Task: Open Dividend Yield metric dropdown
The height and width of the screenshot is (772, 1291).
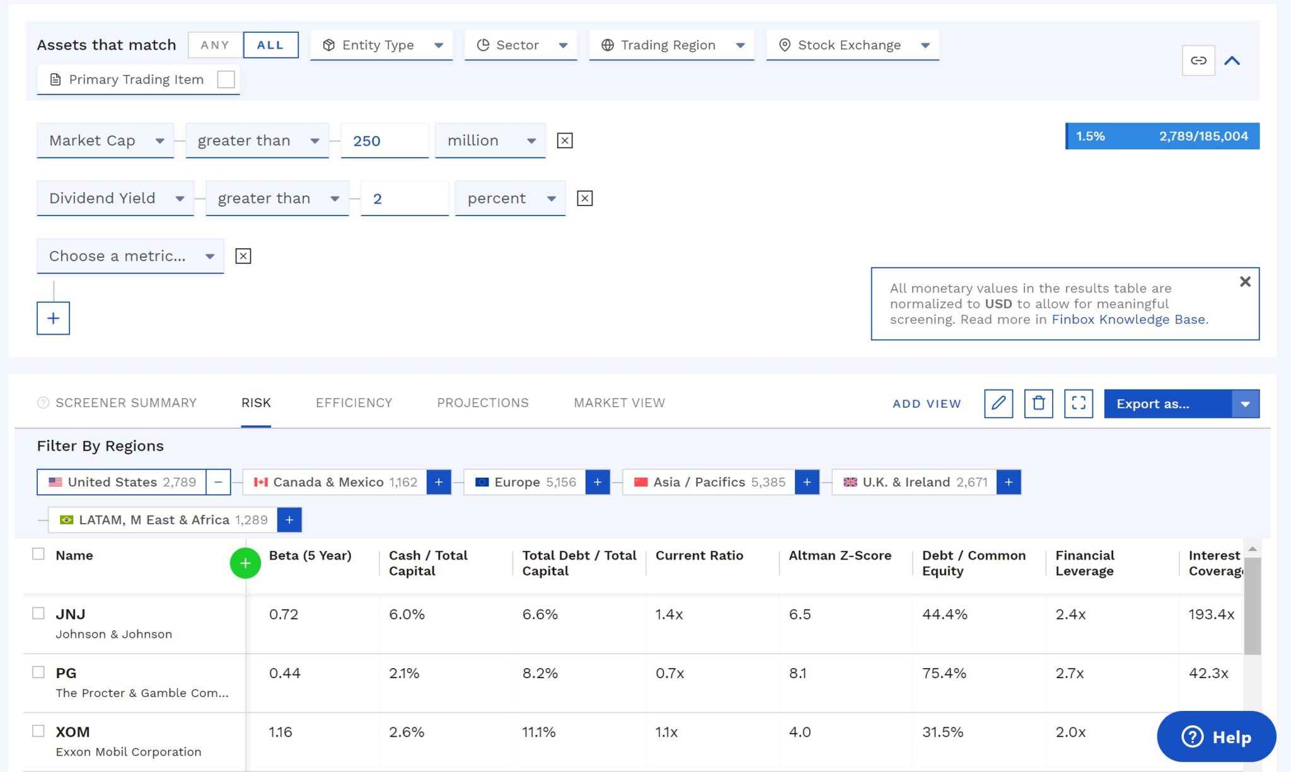Action: click(x=115, y=199)
